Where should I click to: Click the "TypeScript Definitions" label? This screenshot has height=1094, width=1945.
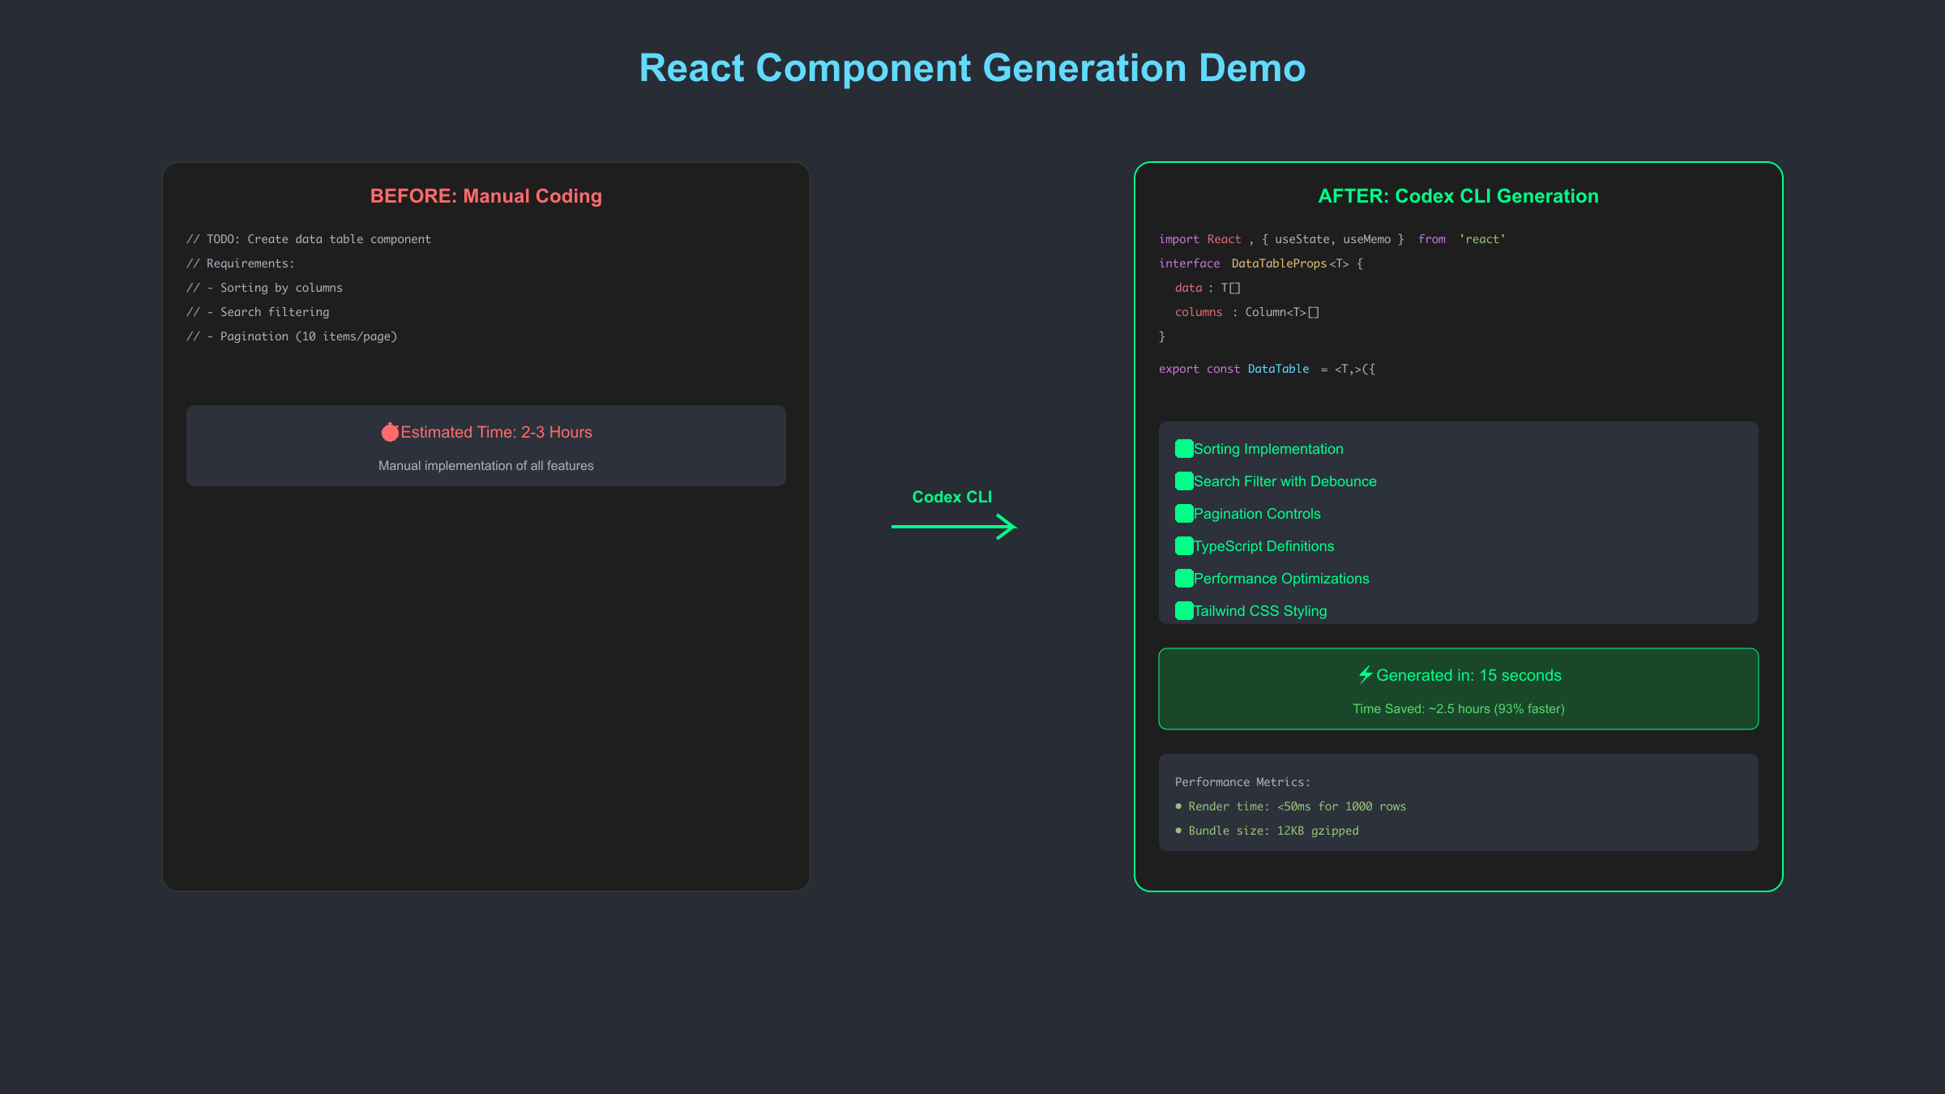click(1264, 546)
